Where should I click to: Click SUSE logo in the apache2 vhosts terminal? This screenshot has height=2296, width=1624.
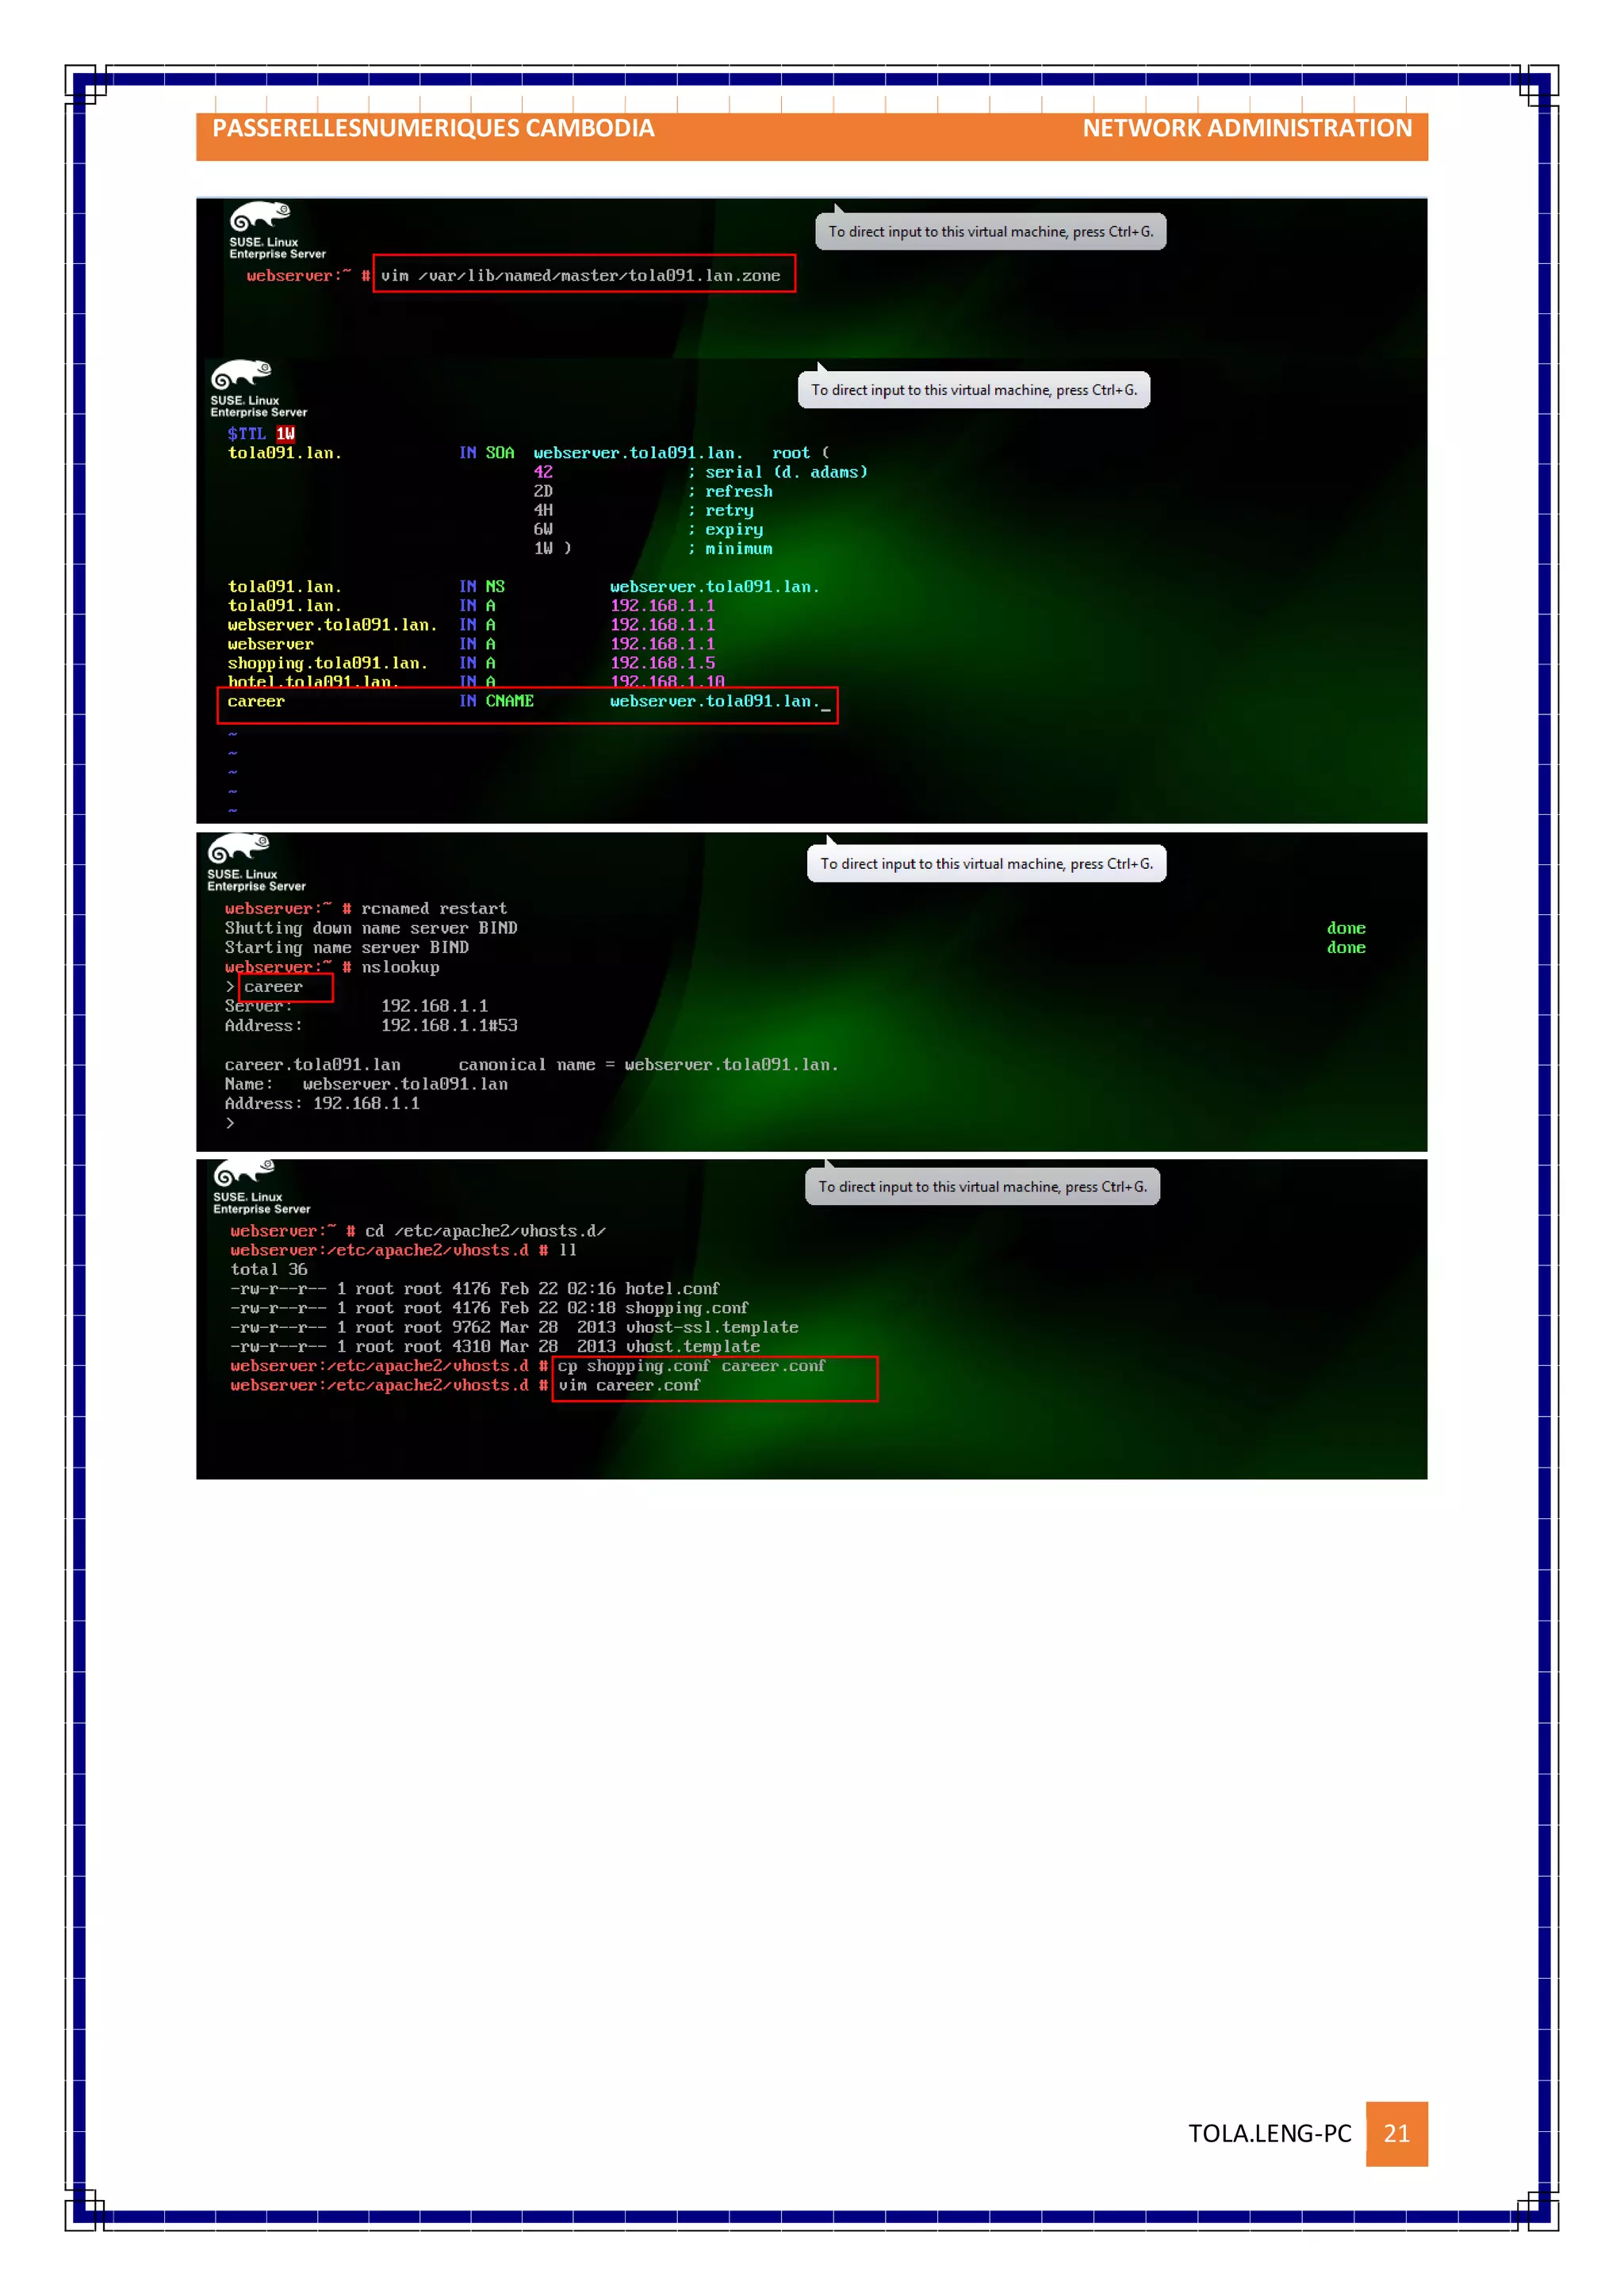click(243, 1172)
